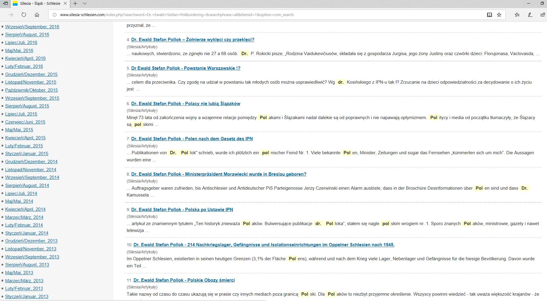Open archive Maj/Mai, 2015
The image size is (547, 301).
click(x=19, y=130)
